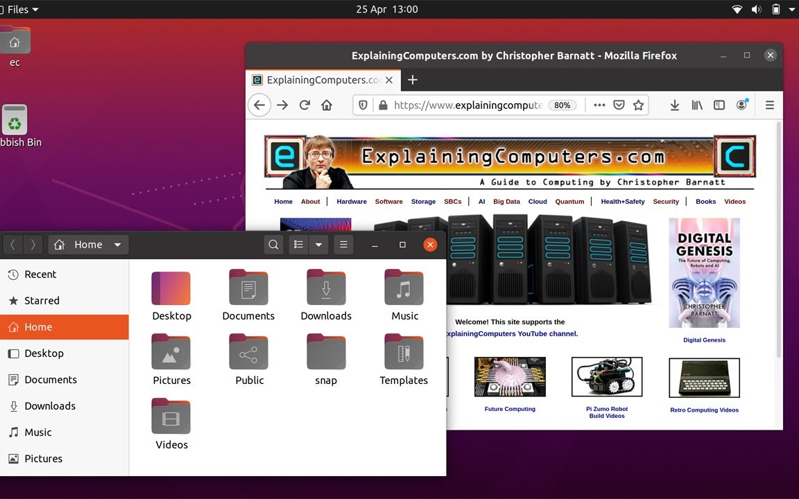Save page to Pocket
799x499 pixels.
[x=619, y=105]
